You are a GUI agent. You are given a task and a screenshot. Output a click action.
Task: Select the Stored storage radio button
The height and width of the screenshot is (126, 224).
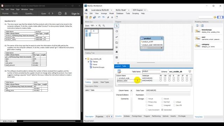162,99
